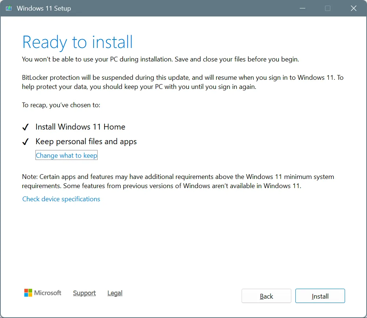Click the text Install Windows 11 Home
This screenshot has height=318, width=367.
80,127
